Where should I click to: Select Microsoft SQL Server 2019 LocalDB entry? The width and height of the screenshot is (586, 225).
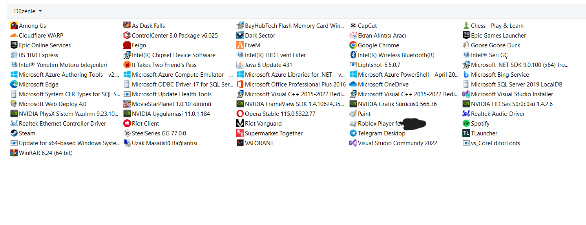[x=513, y=85]
